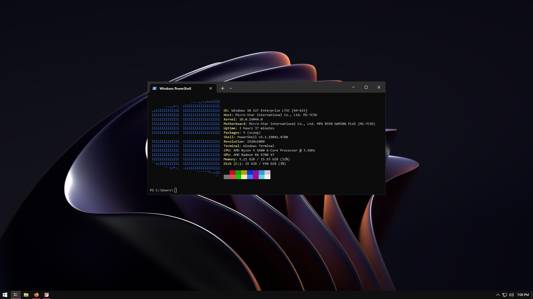Image resolution: width=533 pixels, height=299 pixels.
Task: Click the PowerShell icon on the tab
Action: pos(155,88)
